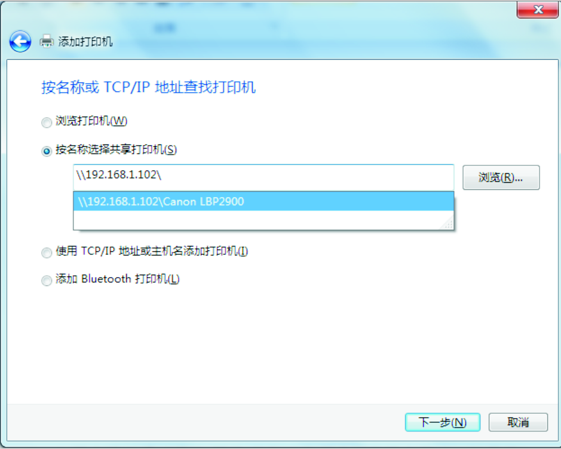561x449 pixels.
Task: Click the label text 按名称选择共享打印机(S)
Action: click(116, 150)
